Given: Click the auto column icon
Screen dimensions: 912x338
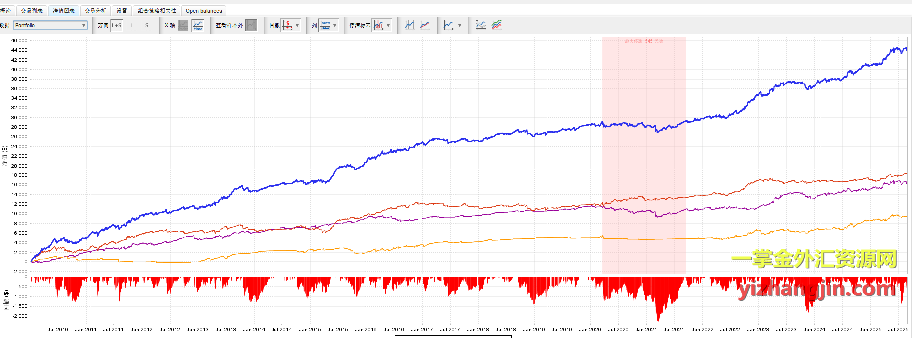Looking at the screenshot, I should (x=325, y=25).
